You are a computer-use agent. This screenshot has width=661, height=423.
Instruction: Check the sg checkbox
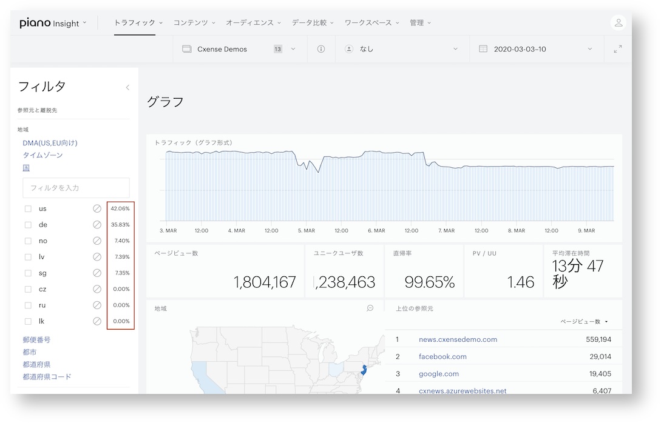[29, 273]
